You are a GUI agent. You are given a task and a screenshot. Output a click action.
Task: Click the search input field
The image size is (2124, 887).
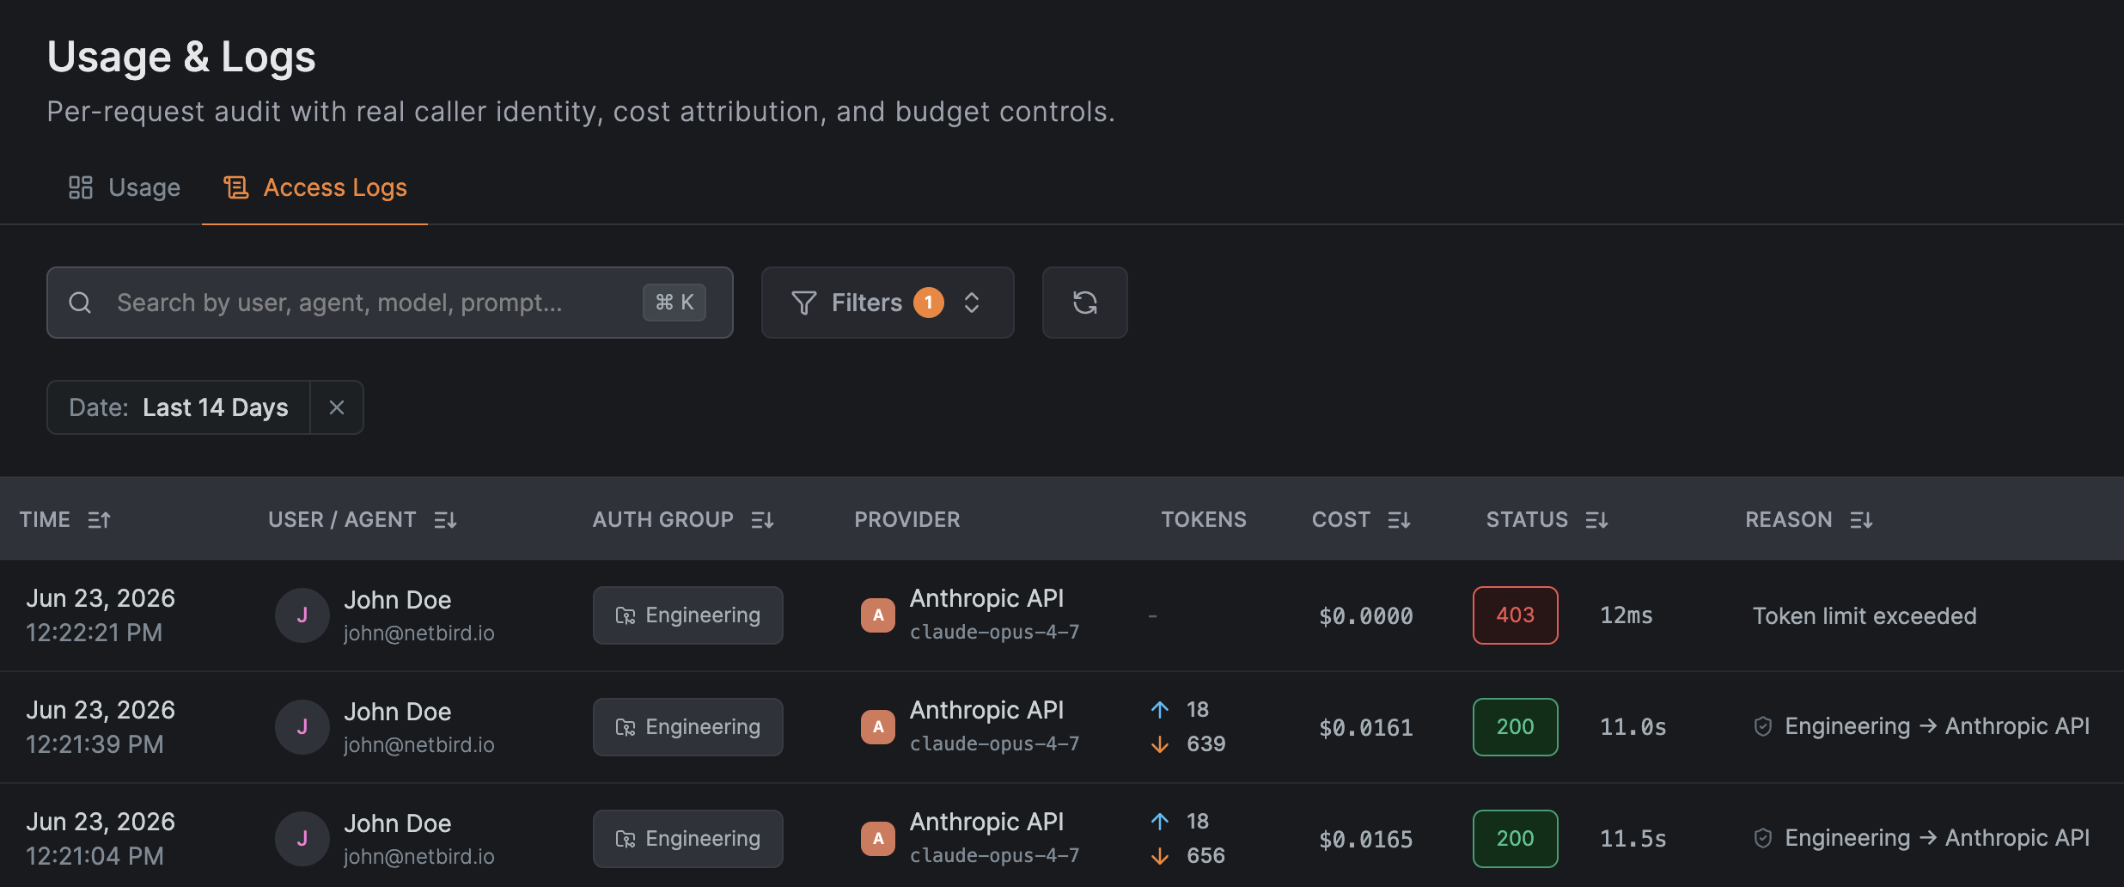click(x=389, y=303)
